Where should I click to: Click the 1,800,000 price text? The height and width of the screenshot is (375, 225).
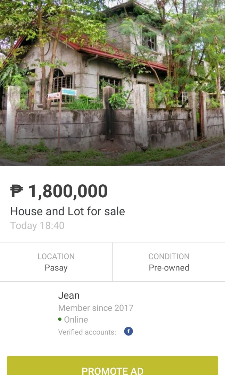(x=68, y=190)
